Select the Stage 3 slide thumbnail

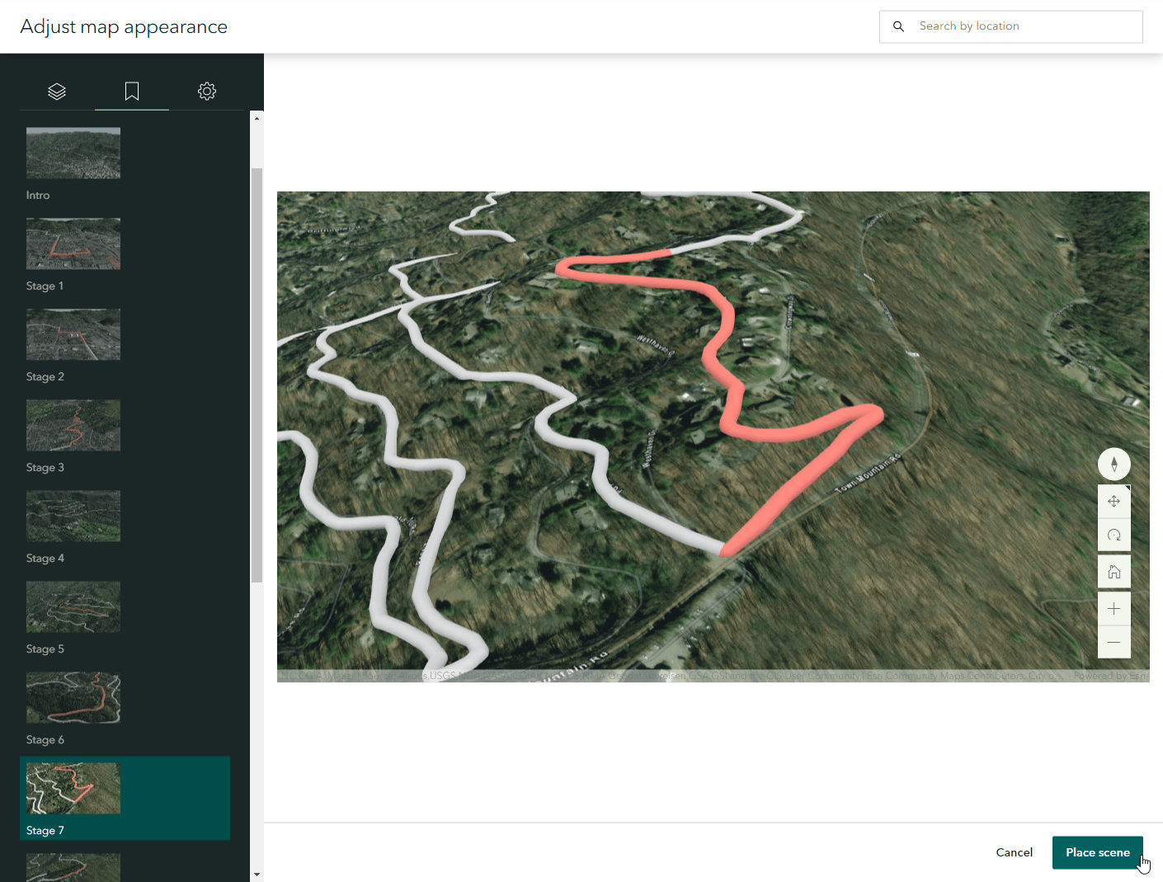tap(73, 426)
